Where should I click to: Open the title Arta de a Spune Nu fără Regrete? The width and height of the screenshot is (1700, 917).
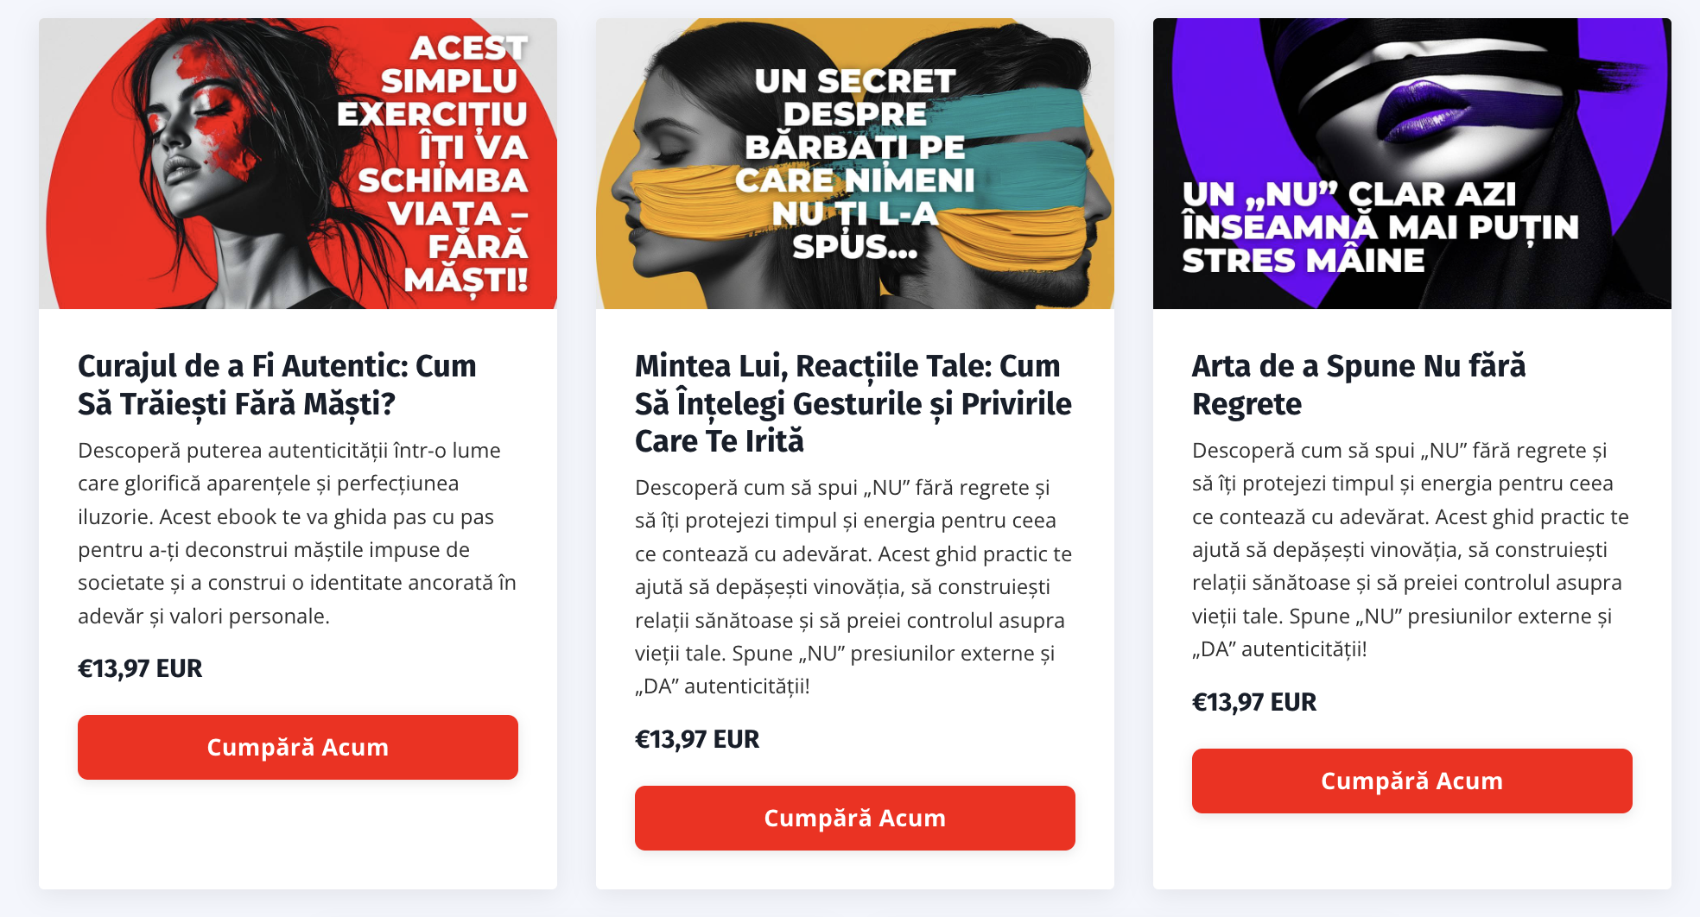pyautogui.click(x=1359, y=384)
